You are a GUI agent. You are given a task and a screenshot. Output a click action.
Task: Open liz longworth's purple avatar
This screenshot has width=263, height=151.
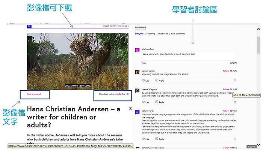[137, 112]
